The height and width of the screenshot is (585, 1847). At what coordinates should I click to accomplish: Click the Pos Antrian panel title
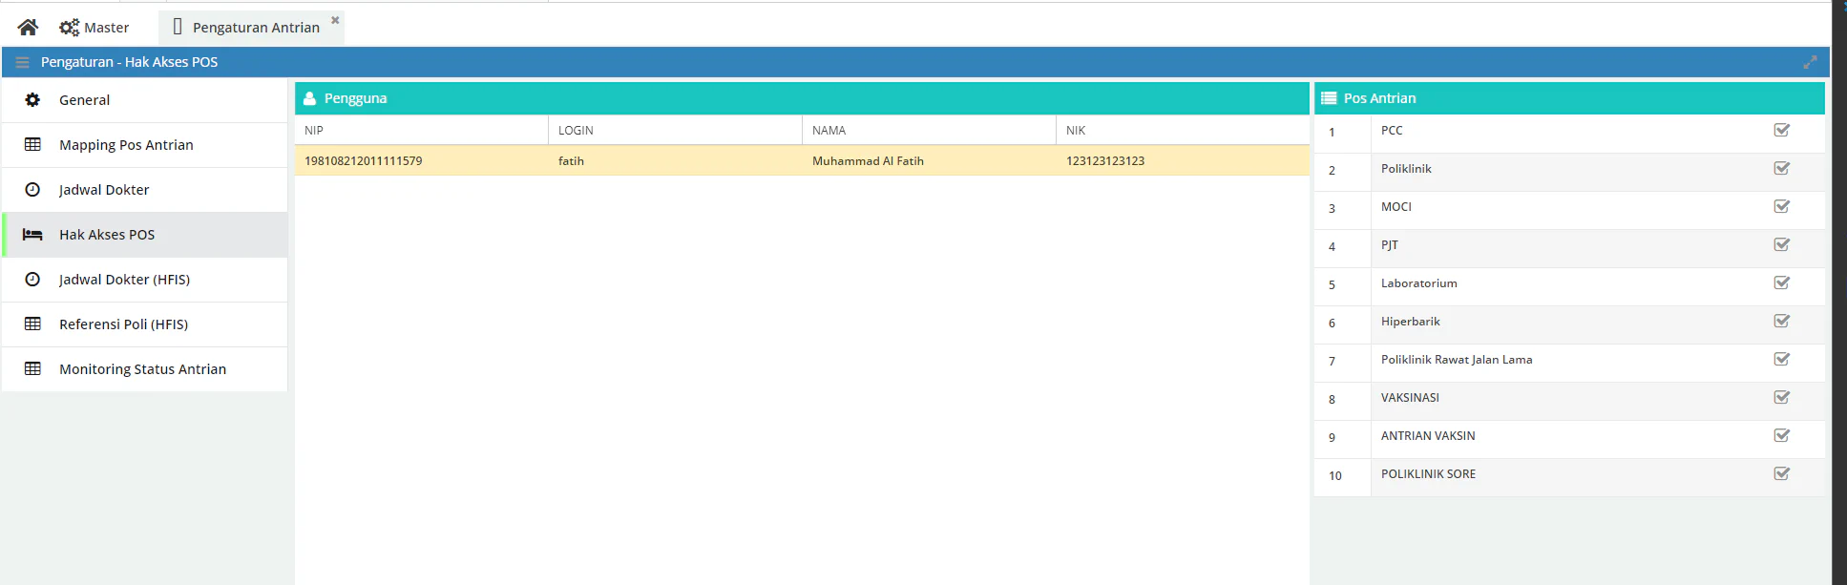pyautogui.click(x=1379, y=98)
